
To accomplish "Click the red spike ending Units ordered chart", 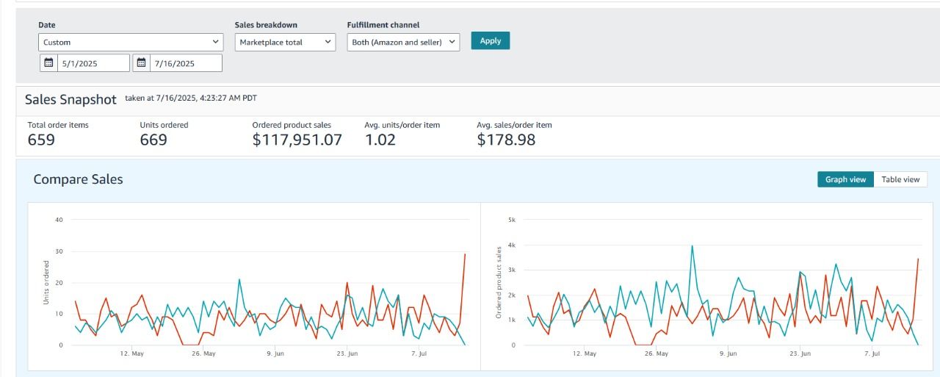I will coord(465,255).
